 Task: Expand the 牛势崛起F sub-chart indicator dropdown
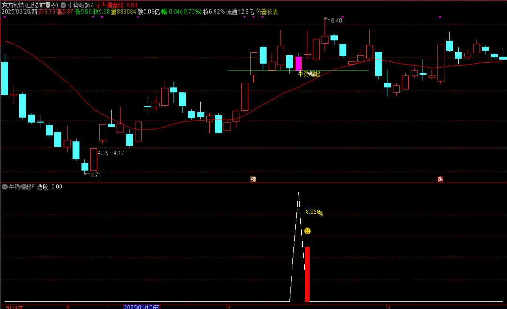[x=5, y=187]
